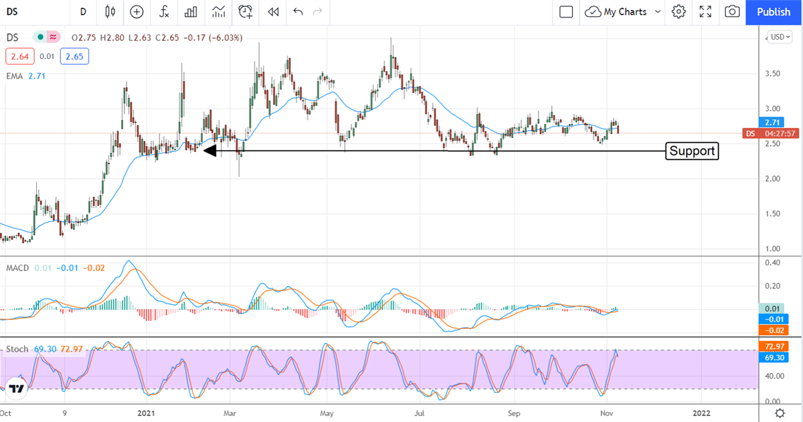Image resolution: width=803 pixels, height=422 pixels.
Task: Take a chart snapshot with camera icon
Action: [x=733, y=11]
